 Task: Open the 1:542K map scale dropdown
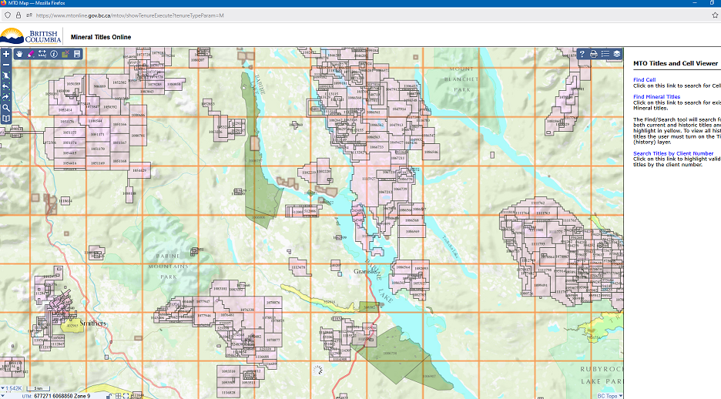tap(15, 388)
